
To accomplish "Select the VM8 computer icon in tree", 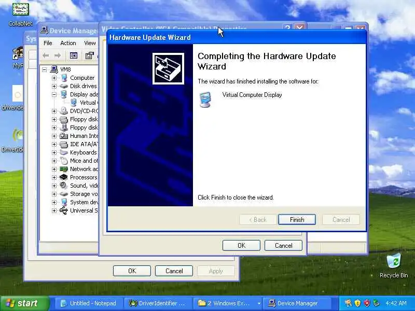I will tap(54, 69).
